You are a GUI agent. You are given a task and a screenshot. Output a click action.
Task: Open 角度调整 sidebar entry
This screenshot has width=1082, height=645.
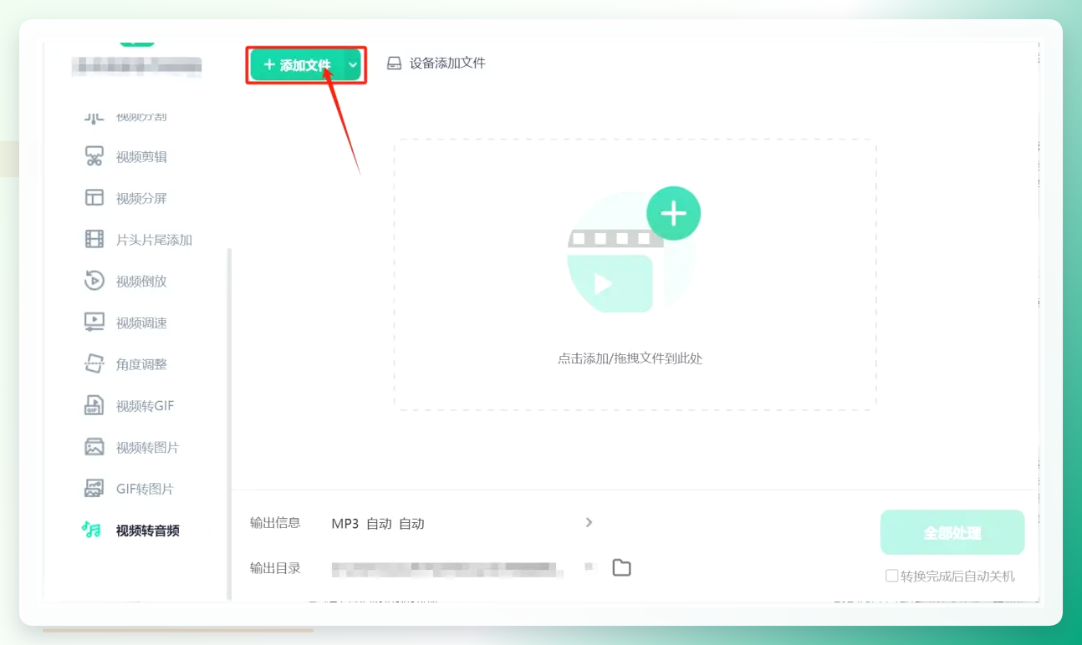(141, 364)
